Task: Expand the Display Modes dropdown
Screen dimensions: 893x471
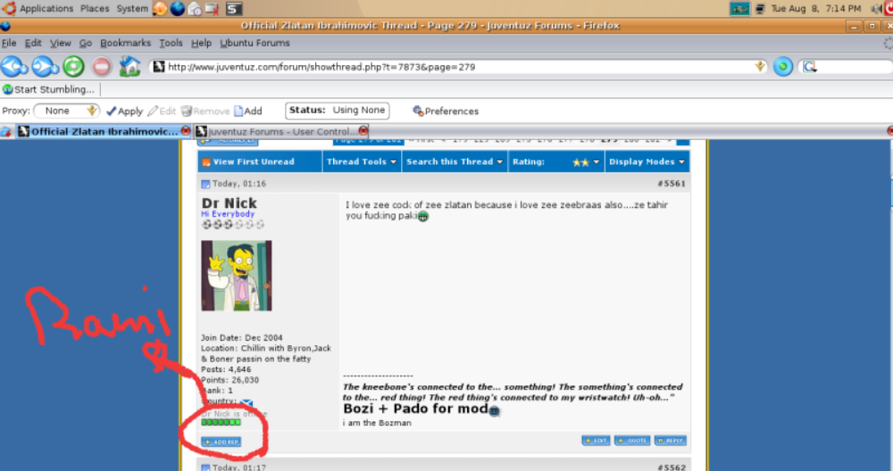Action: (647, 161)
